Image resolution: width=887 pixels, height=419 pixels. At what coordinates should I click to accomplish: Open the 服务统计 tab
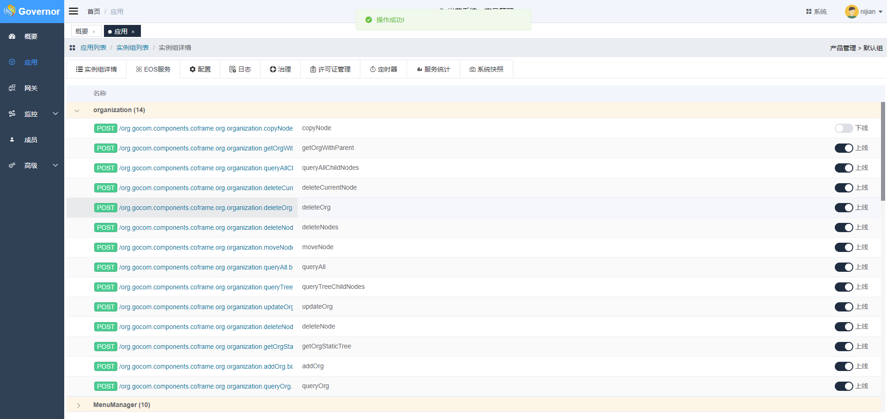[x=433, y=69]
